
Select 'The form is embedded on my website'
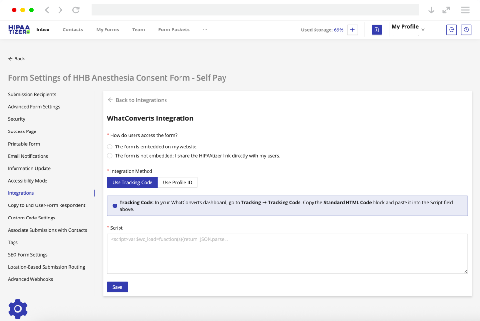110,146
